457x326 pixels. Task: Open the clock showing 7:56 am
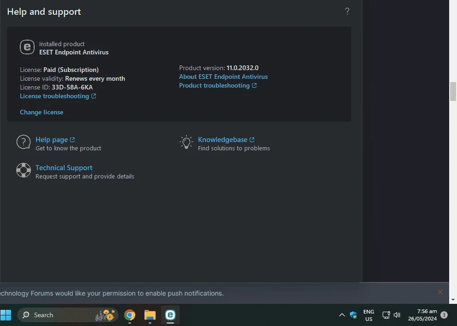click(422, 315)
